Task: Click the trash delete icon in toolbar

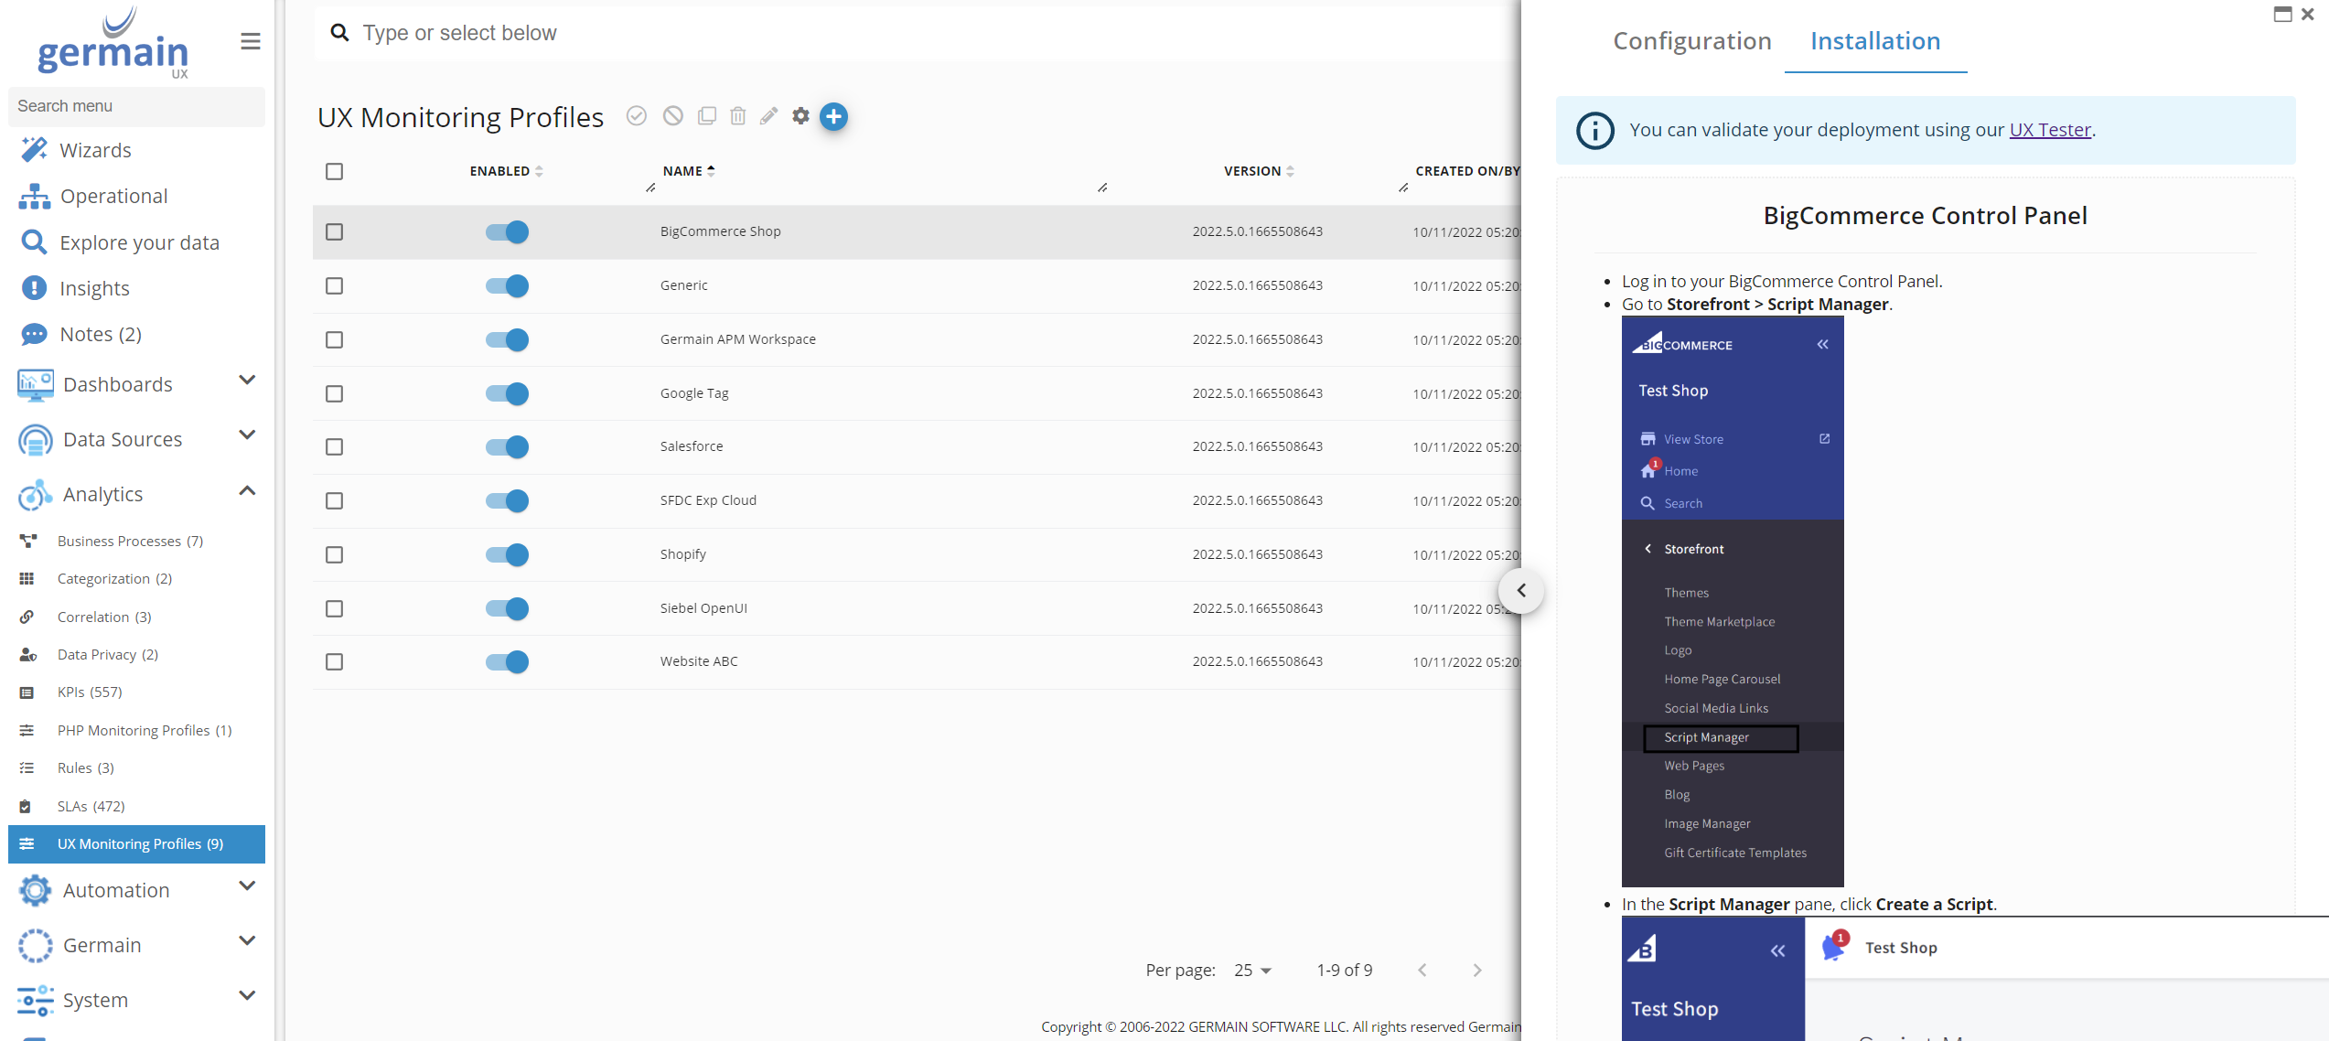Action: tap(738, 116)
